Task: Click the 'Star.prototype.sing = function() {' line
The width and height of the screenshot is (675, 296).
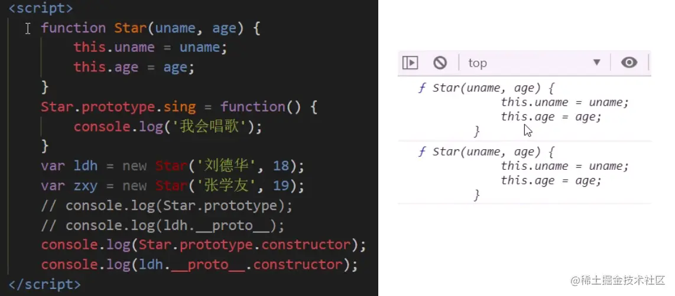Action: tap(179, 107)
